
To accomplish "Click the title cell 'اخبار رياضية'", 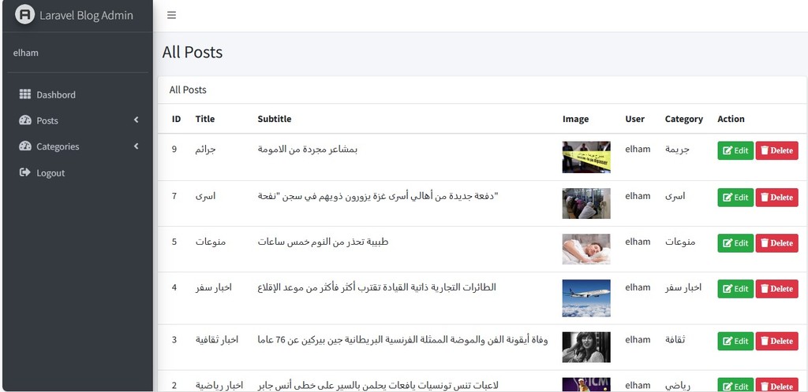I will click(x=219, y=386).
